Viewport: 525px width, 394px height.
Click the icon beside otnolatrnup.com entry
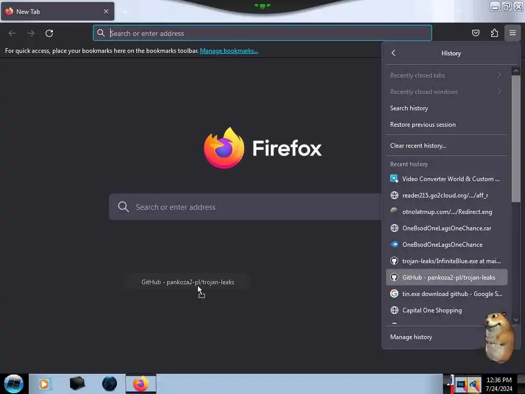click(394, 211)
